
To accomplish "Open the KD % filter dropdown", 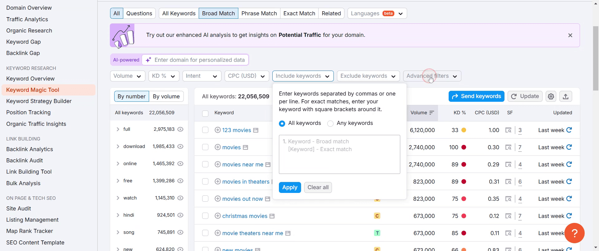I will [164, 76].
